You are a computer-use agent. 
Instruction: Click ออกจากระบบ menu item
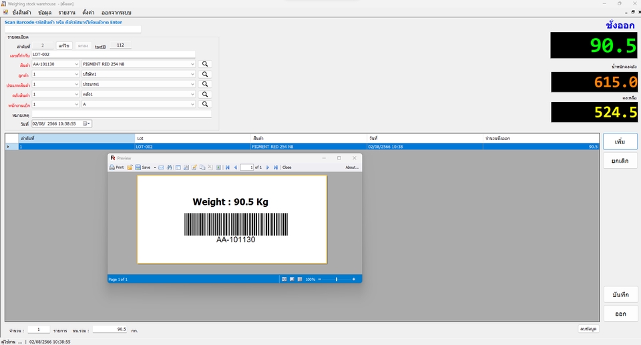click(x=116, y=13)
